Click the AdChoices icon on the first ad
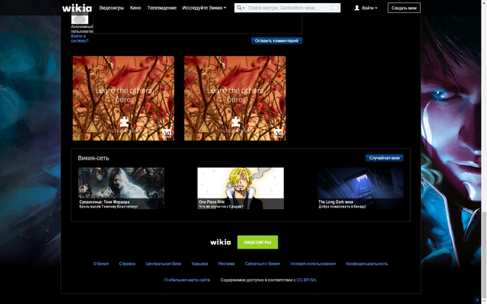Image resolution: width=487 pixels, height=304 pixels. 167,134
